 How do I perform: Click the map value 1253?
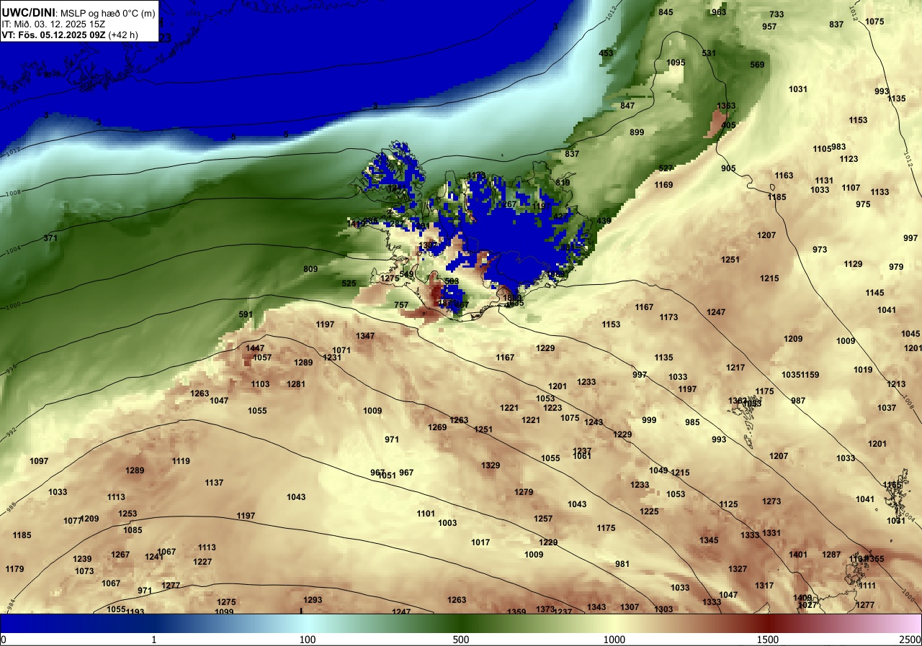[127, 514]
